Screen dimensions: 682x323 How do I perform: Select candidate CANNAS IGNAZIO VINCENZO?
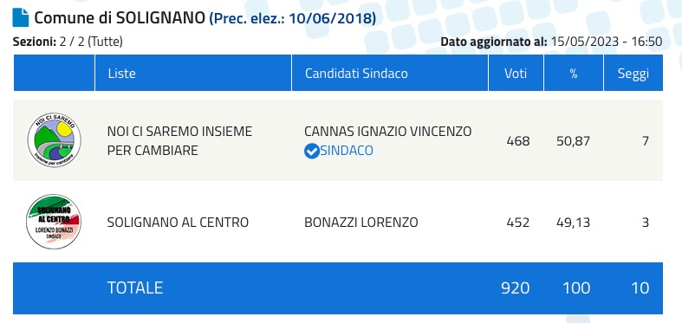388,132
